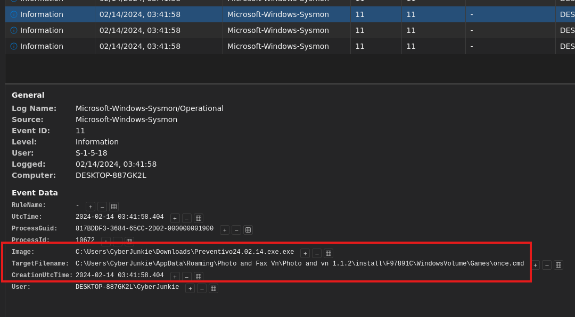Add RuleName value as include filter (plus icon)
This screenshot has width=575, height=317.
pos(91,207)
